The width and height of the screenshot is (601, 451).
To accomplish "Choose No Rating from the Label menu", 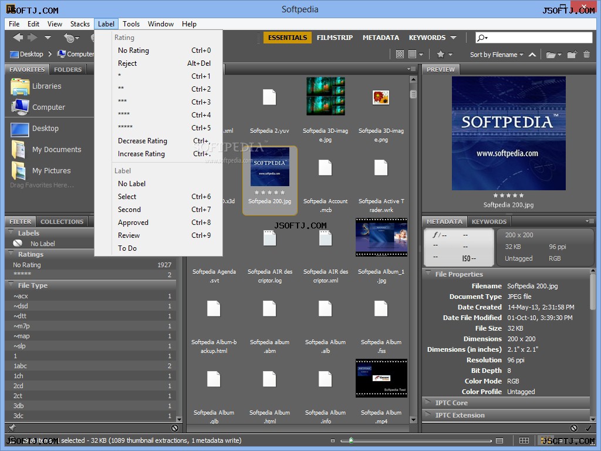I will [158, 51].
